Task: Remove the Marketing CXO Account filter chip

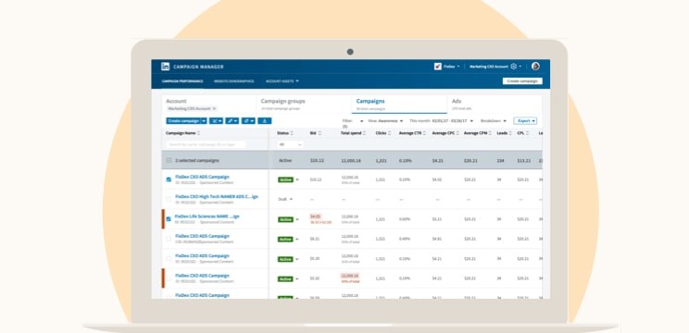Action: pos(214,108)
